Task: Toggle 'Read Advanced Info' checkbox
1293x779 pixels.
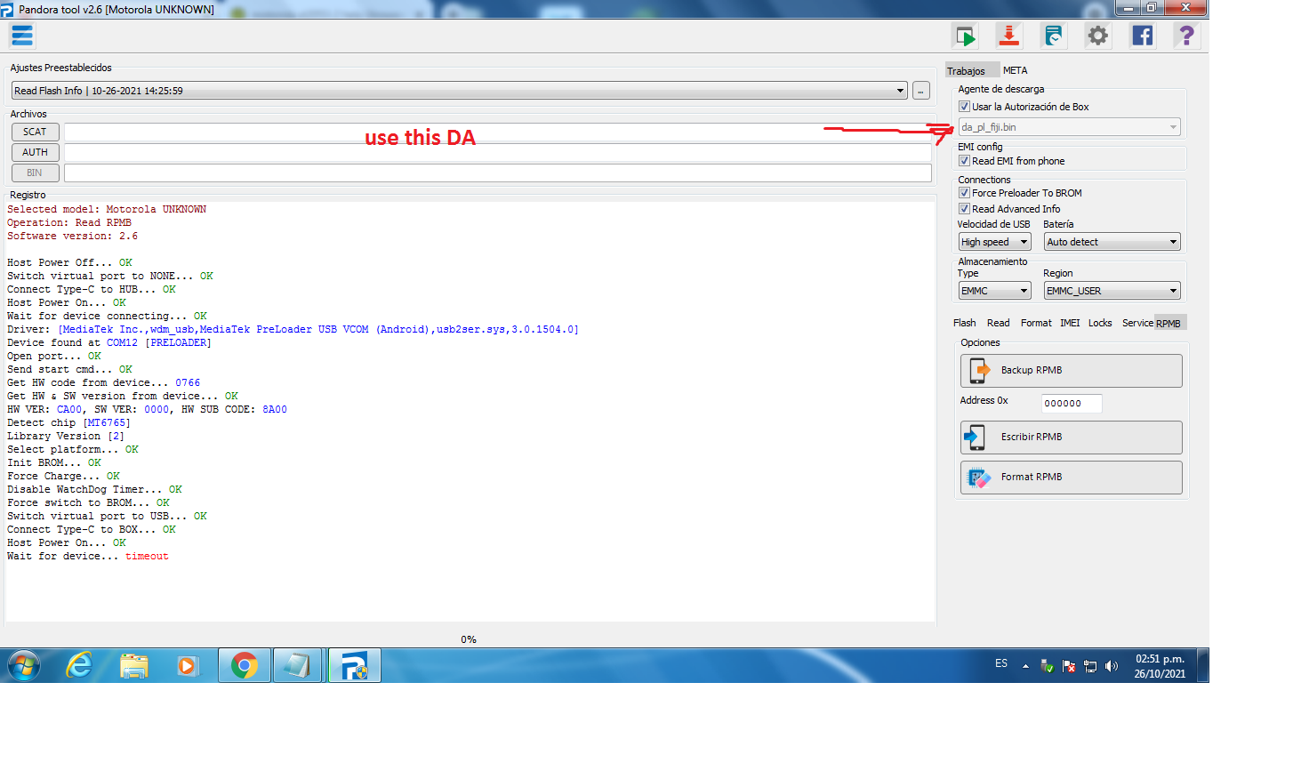Action: point(964,209)
